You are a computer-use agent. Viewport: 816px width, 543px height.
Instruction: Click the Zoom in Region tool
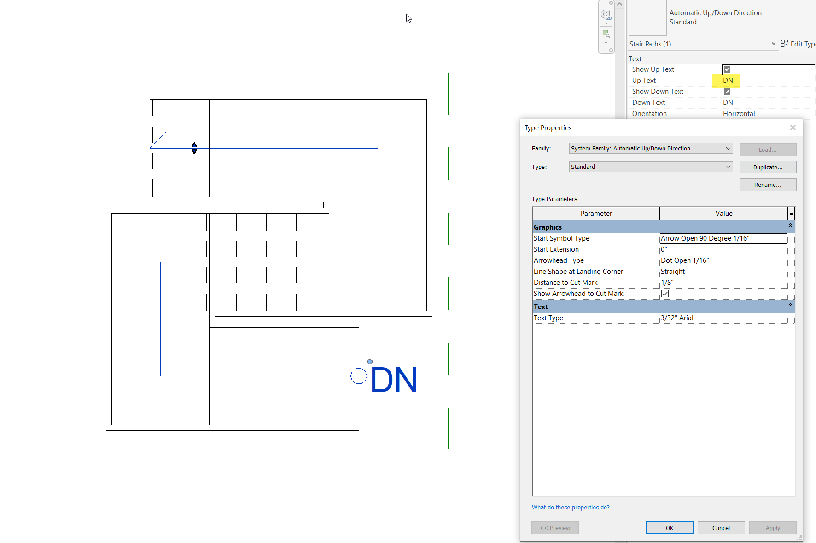[x=606, y=34]
